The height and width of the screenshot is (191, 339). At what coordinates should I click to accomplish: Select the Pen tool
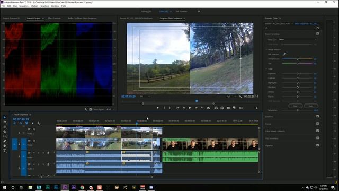[x=5, y=141]
